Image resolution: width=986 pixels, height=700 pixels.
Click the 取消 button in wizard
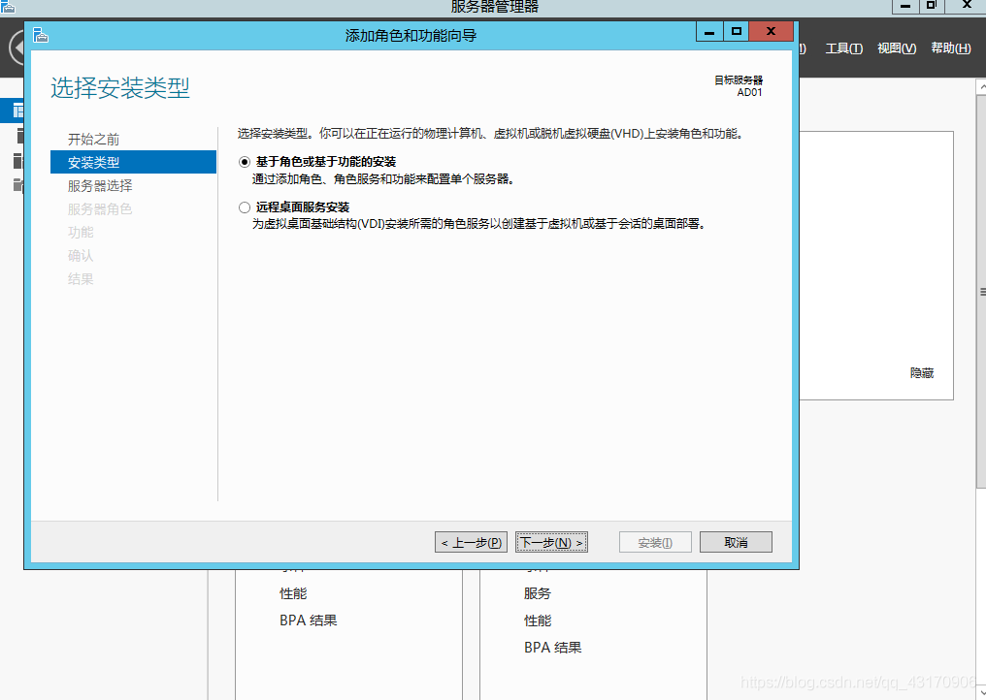[x=736, y=542]
